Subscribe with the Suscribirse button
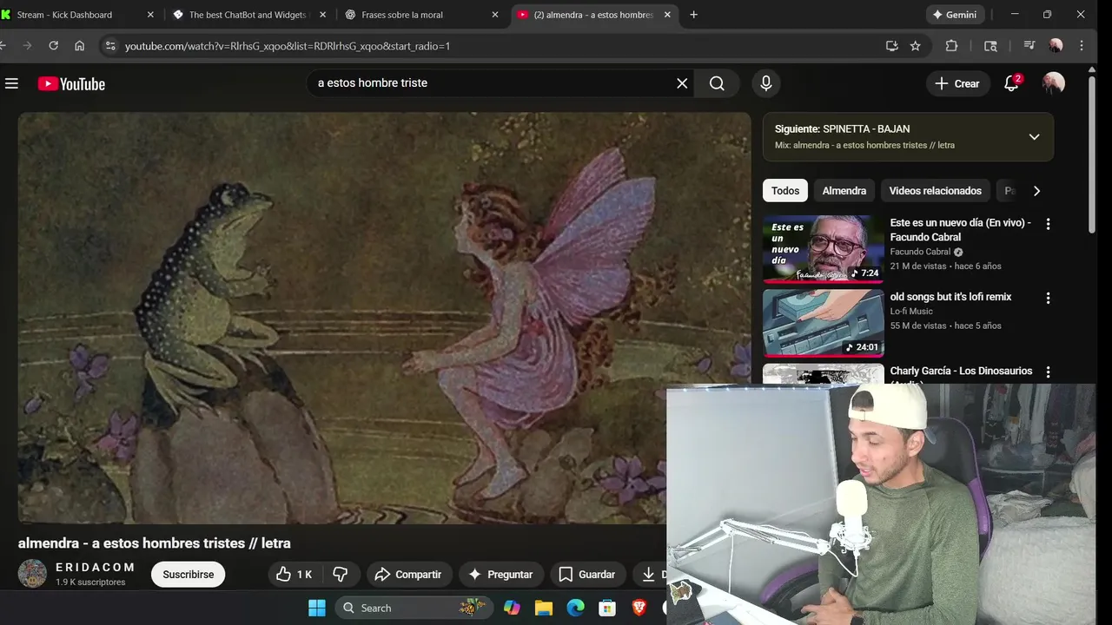1112x625 pixels. click(189, 575)
